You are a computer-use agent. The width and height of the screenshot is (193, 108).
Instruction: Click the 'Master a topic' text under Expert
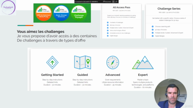143,80
